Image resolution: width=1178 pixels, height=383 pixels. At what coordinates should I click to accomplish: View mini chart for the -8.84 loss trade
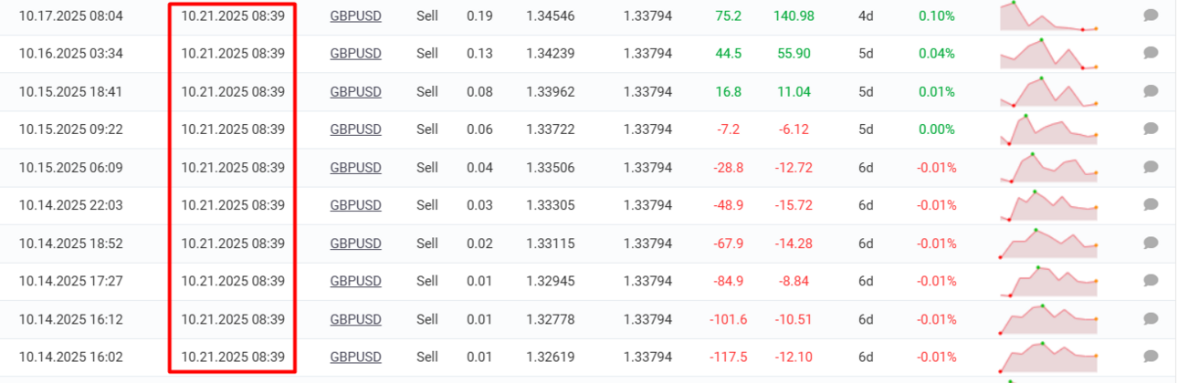(x=1049, y=282)
